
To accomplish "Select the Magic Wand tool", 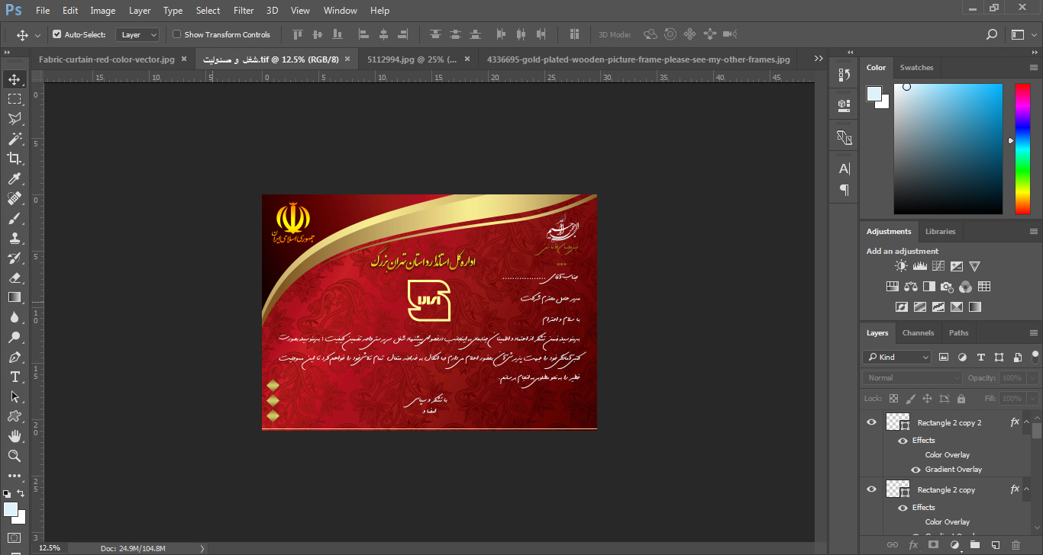I will click(x=15, y=139).
